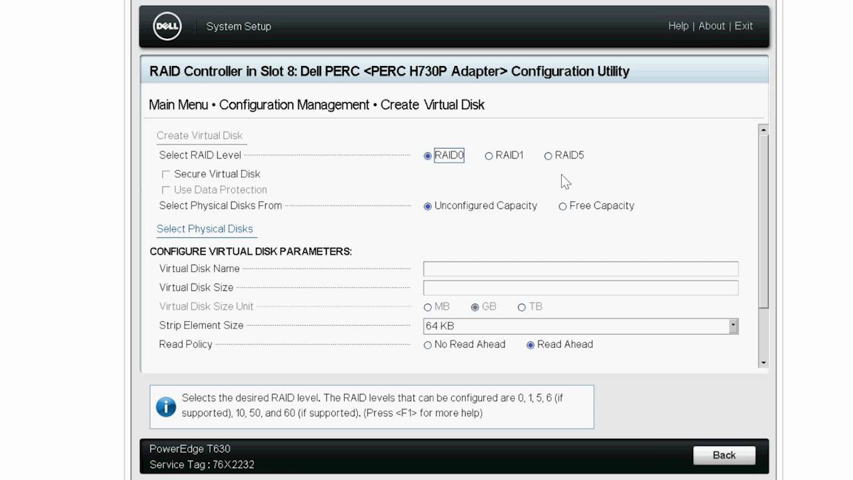Enable the Secure Virtual Disk checkbox
Viewport: 853px width, 480px height.
[166, 174]
